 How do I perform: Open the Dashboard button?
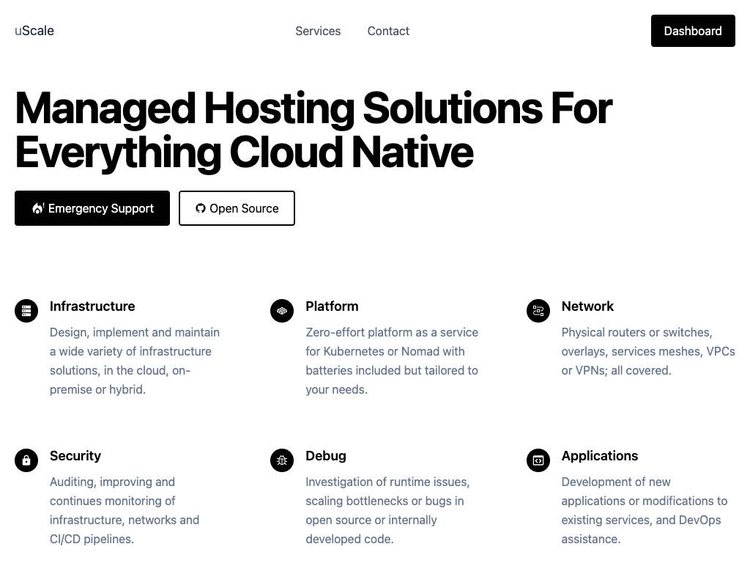point(693,31)
